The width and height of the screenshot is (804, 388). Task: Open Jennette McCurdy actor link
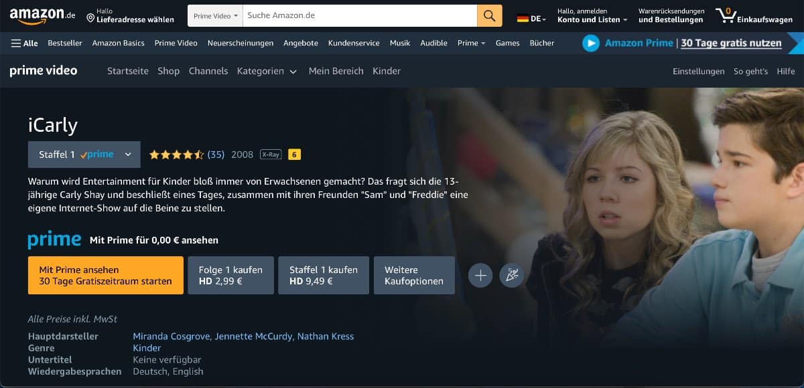[x=253, y=336]
